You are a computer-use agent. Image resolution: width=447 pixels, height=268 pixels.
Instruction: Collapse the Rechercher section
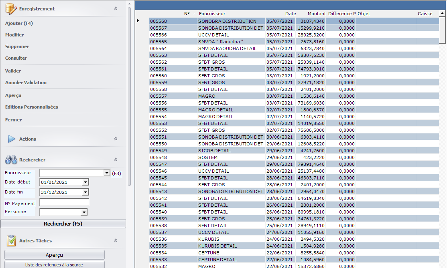[x=116, y=159]
